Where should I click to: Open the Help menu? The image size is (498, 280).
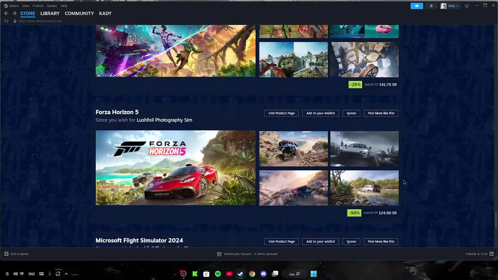64,6
